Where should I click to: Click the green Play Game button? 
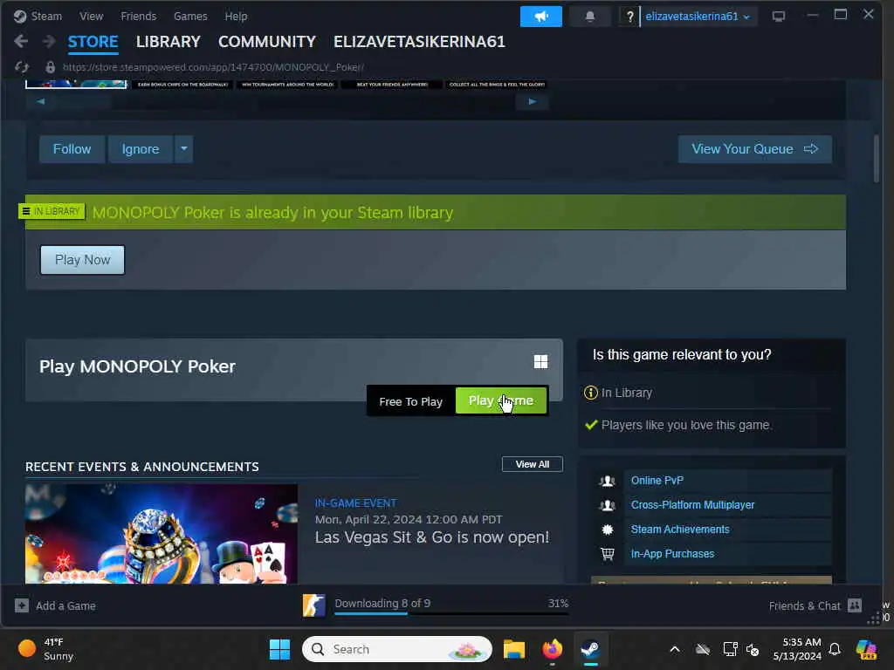coord(500,400)
